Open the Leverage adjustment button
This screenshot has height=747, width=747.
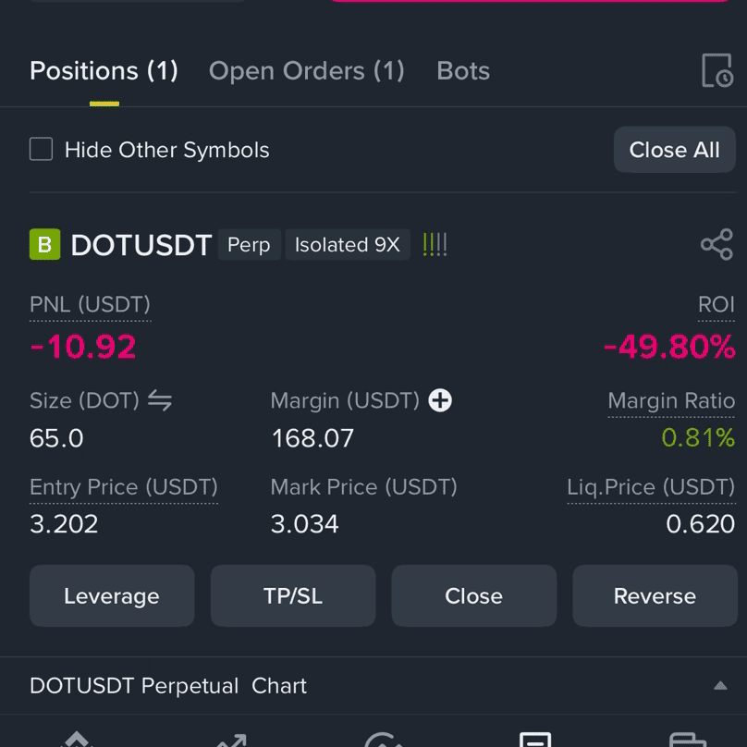[x=112, y=596]
